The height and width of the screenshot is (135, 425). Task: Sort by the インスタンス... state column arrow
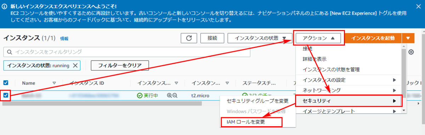(x=177, y=83)
